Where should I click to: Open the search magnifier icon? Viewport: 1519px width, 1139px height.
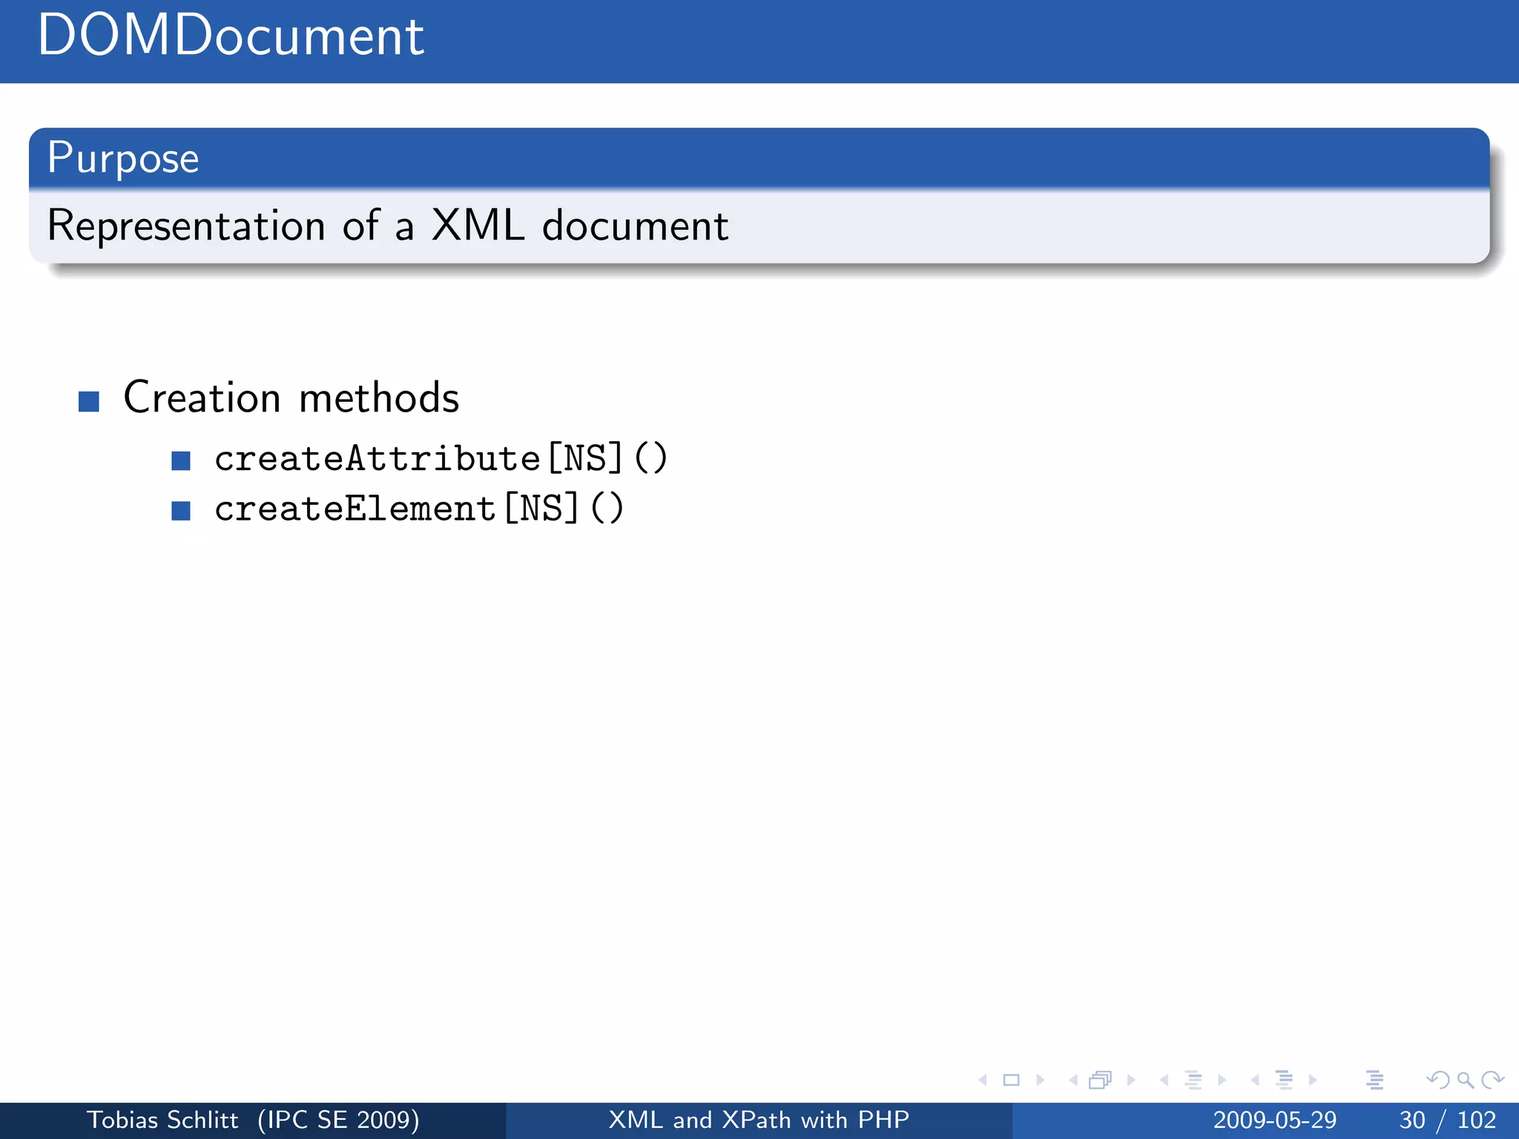coord(1465,1080)
